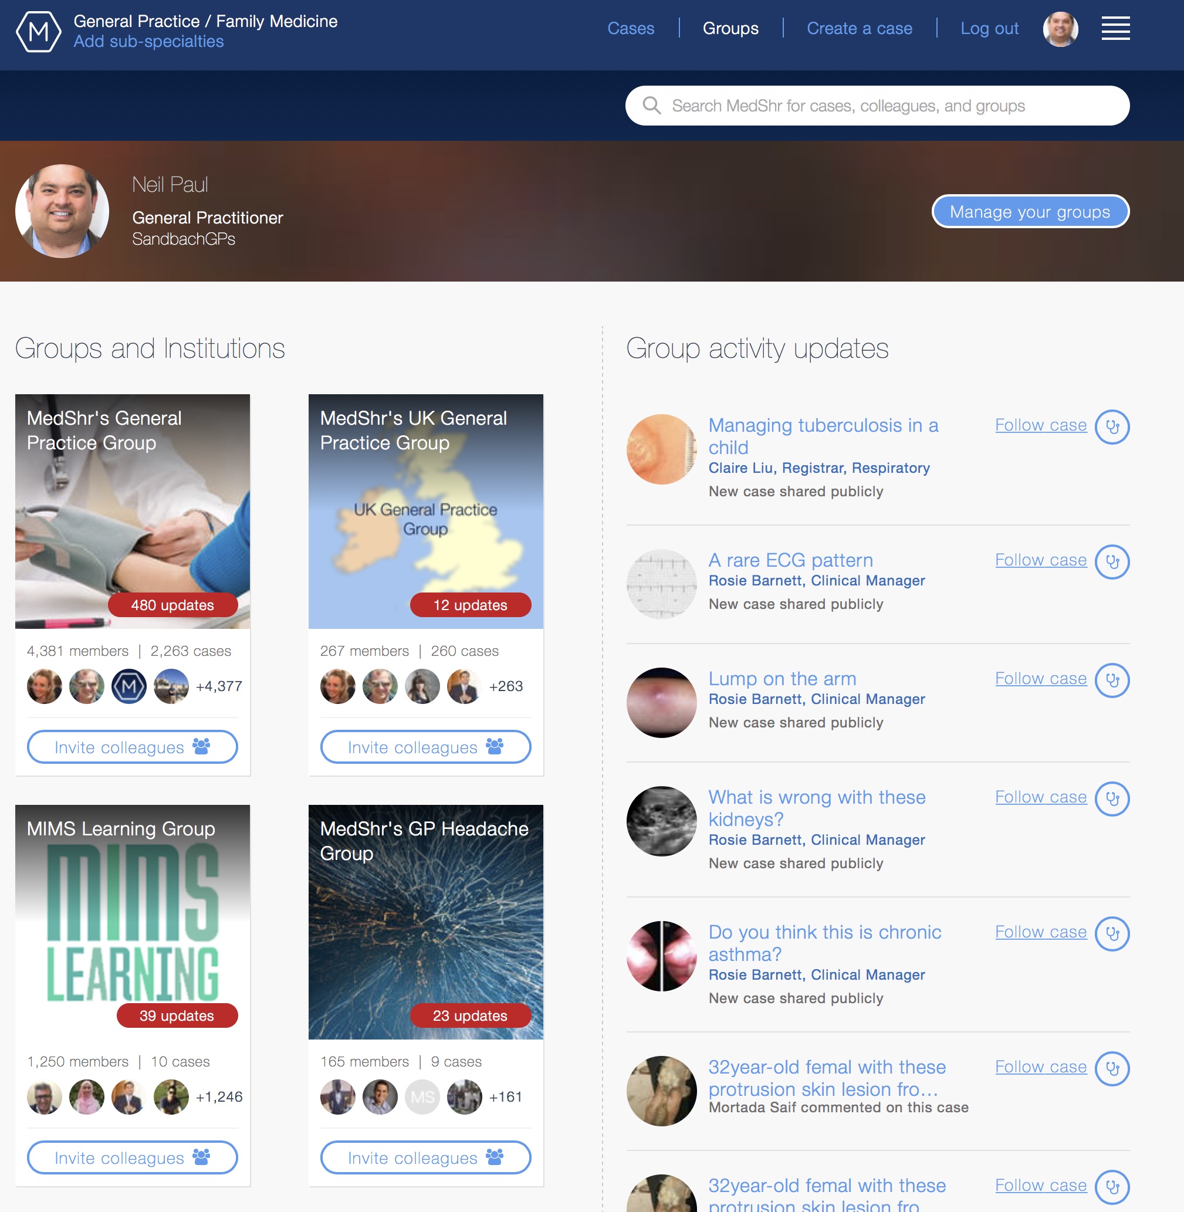Click the 12 updates badge
1184x1212 pixels.
(x=471, y=605)
